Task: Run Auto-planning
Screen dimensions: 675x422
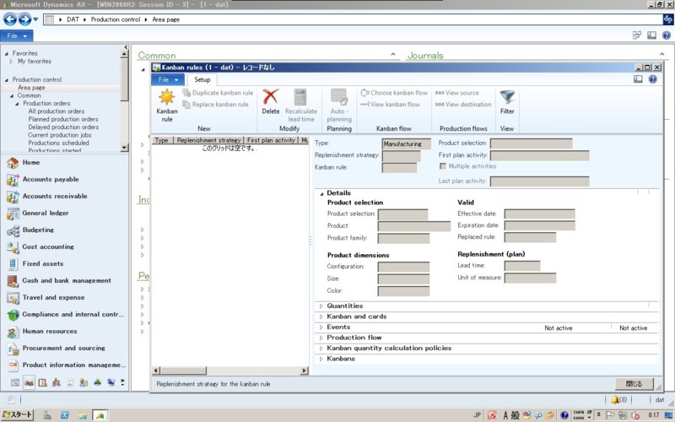Action: coord(339,105)
